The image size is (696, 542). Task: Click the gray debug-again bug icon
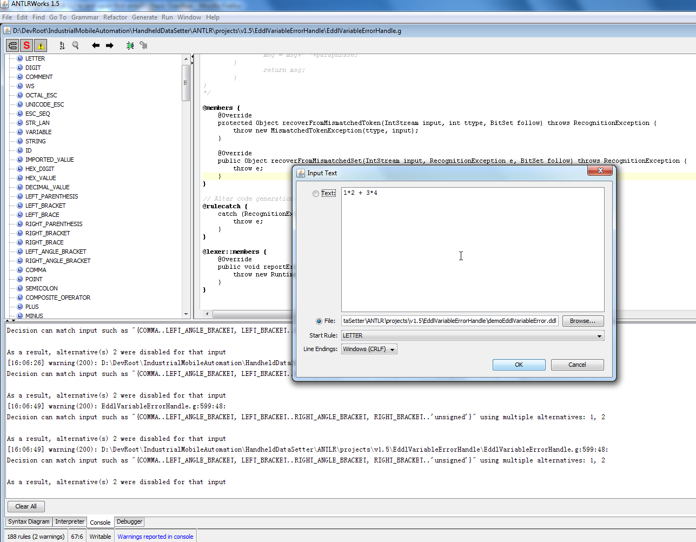[x=143, y=45]
